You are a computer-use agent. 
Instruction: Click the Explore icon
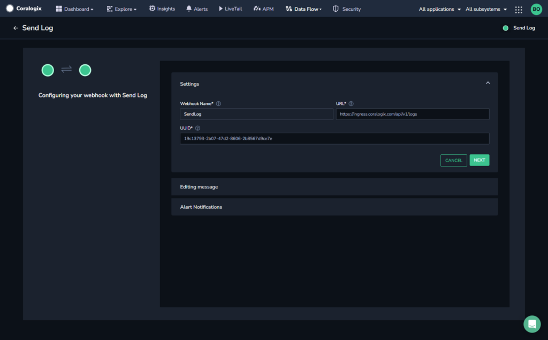pyautogui.click(x=109, y=9)
